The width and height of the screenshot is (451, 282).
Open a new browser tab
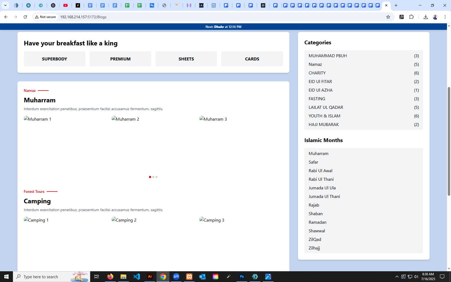pyautogui.click(x=396, y=5)
